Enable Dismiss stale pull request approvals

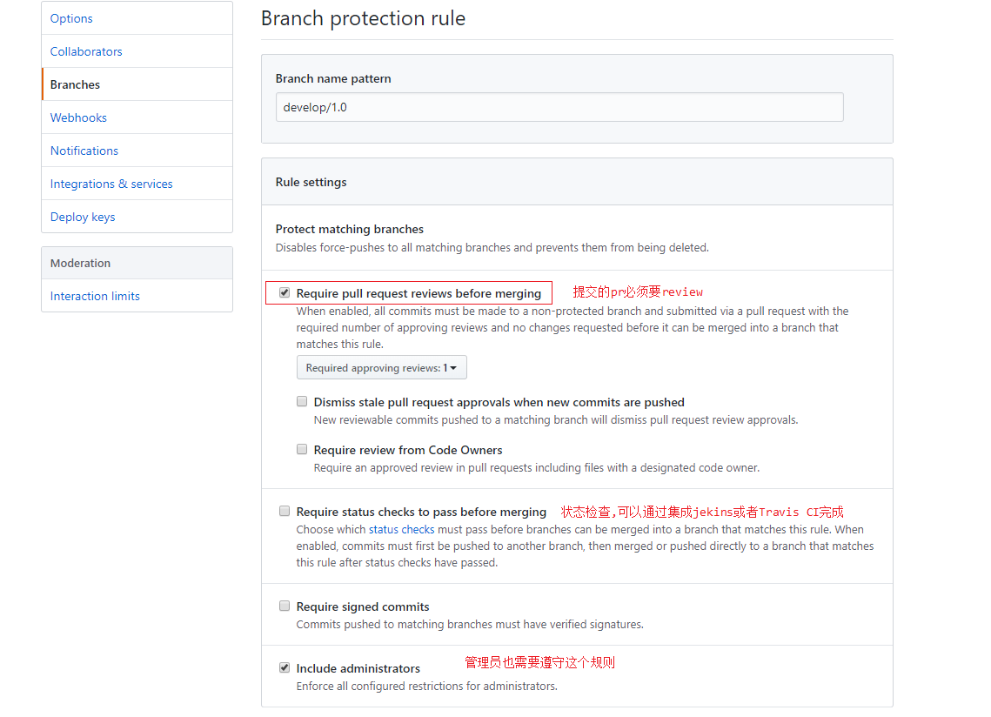coord(302,402)
